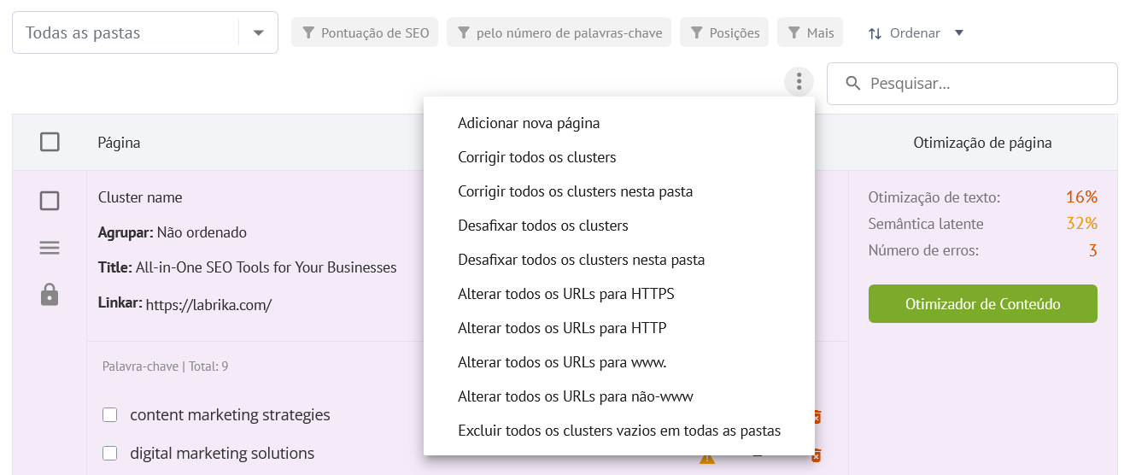Image resolution: width=1130 pixels, height=475 pixels.
Task: Toggle the select-all checkbox in table header
Action: click(50, 142)
